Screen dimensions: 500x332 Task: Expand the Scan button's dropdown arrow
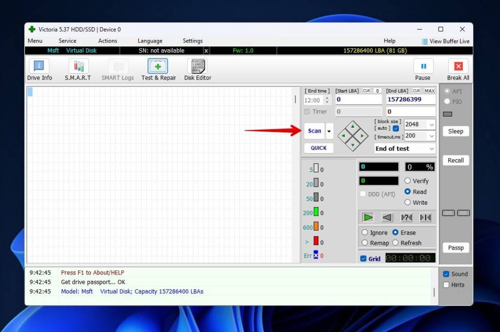click(x=329, y=131)
